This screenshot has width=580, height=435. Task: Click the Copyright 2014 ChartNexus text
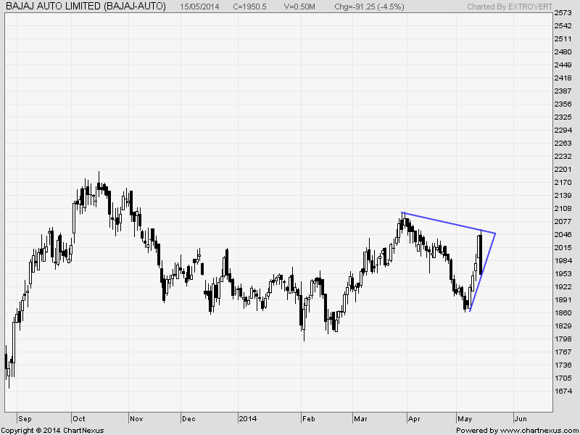pos(52,431)
